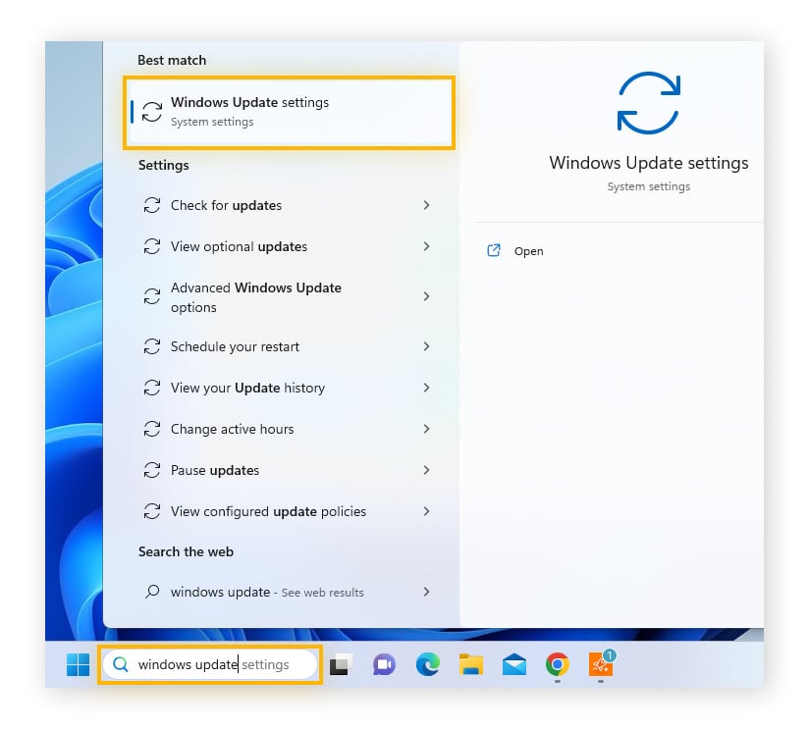
Task: Click sync icon beside Advanced Windows Update options
Action: point(152,296)
